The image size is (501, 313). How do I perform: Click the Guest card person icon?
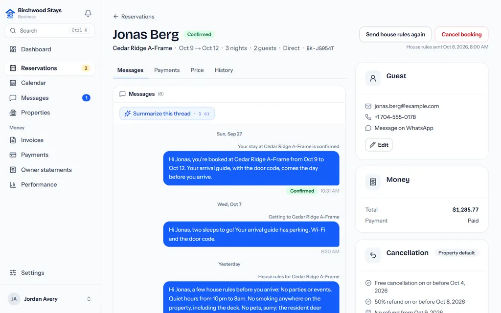coord(373,78)
